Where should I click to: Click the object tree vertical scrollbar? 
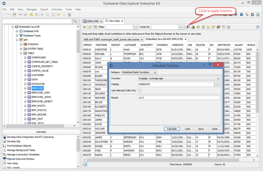coord(78,42)
